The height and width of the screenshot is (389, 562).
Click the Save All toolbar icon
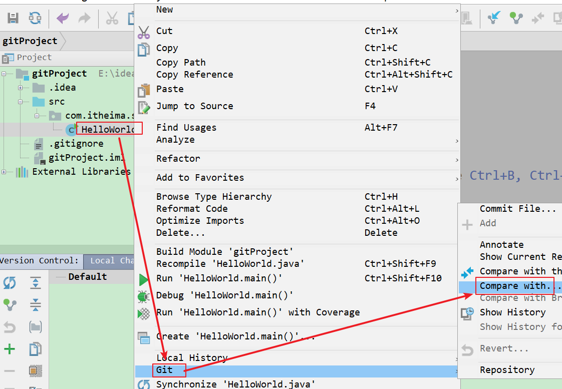tap(13, 19)
